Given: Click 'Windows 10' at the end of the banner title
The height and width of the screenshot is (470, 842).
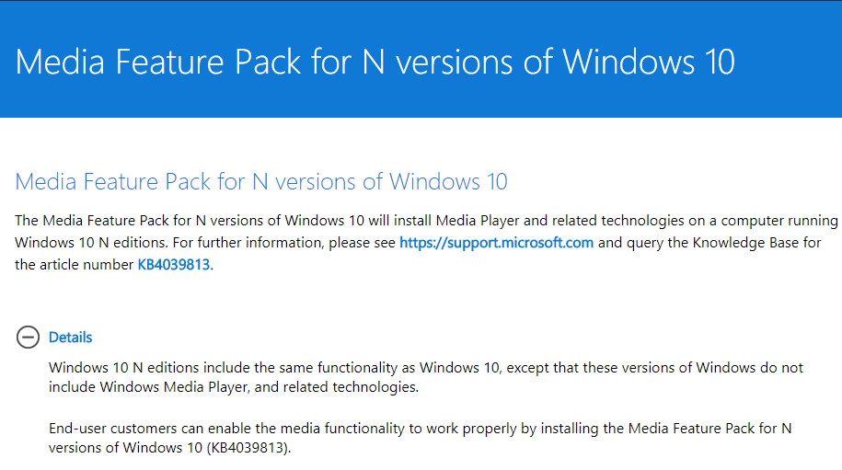Looking at the screenshot, I should [649, 62].
